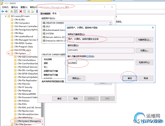Select Authenticated Users in group list

coord(54,30)
